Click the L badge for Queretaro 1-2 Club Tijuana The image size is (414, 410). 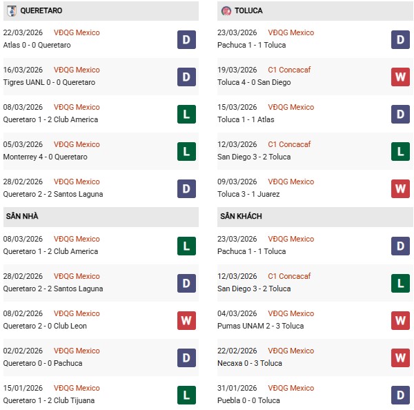coord(186,395)
